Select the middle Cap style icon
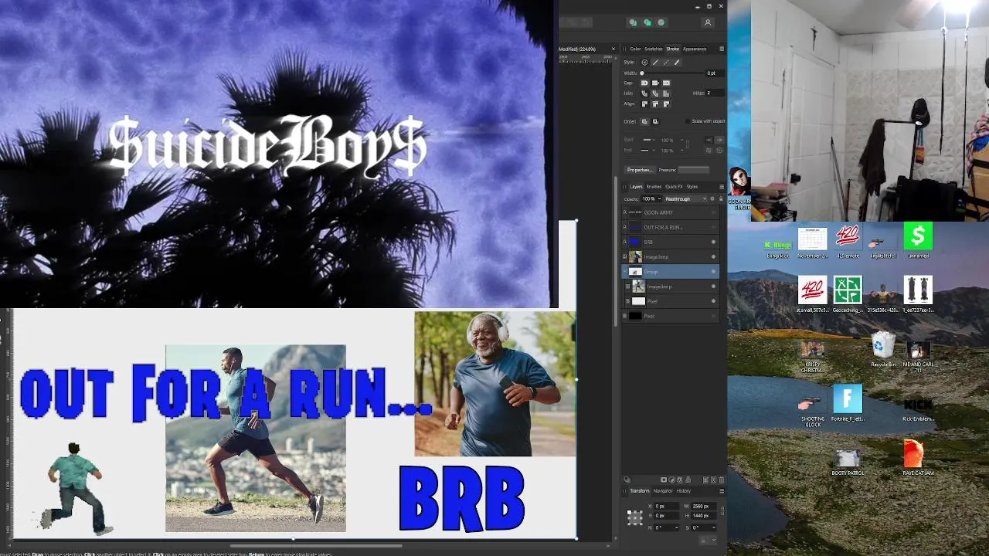This screenshot has height=556, width=989. point(655,83)
